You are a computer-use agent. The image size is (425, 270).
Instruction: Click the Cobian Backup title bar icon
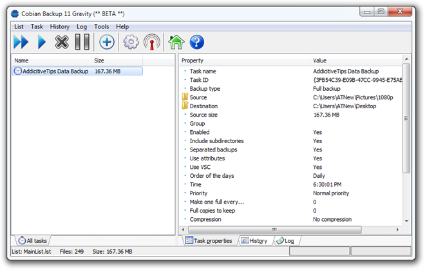15,14
